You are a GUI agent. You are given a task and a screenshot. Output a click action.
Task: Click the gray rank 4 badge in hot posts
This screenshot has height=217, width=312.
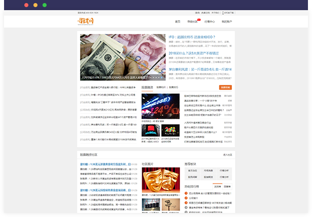pos(186,207)
